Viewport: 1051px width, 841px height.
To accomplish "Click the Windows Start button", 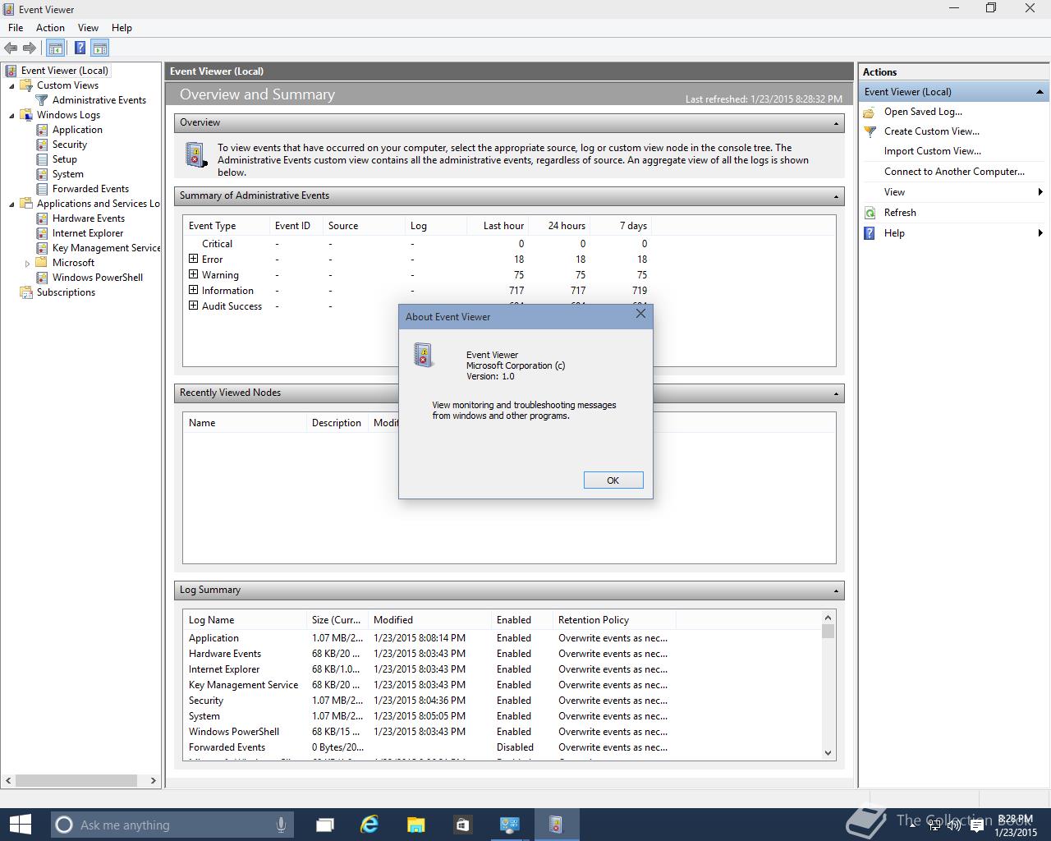I will (x=20, y=825).
